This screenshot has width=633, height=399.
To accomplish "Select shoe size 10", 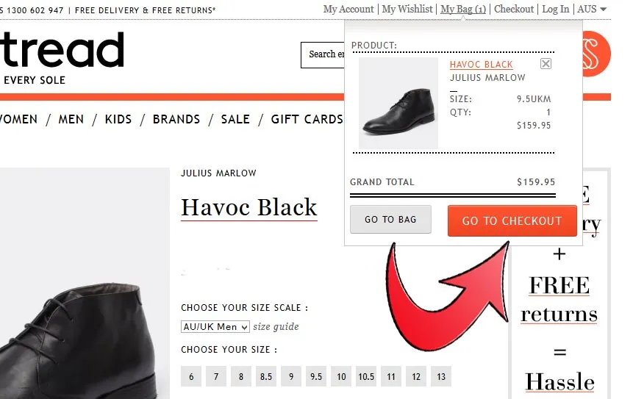I will [341, 376].
